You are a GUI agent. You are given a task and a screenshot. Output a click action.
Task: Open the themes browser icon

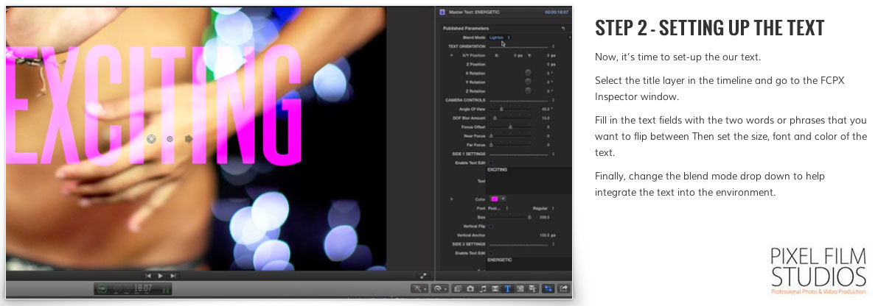coord(532,288)
